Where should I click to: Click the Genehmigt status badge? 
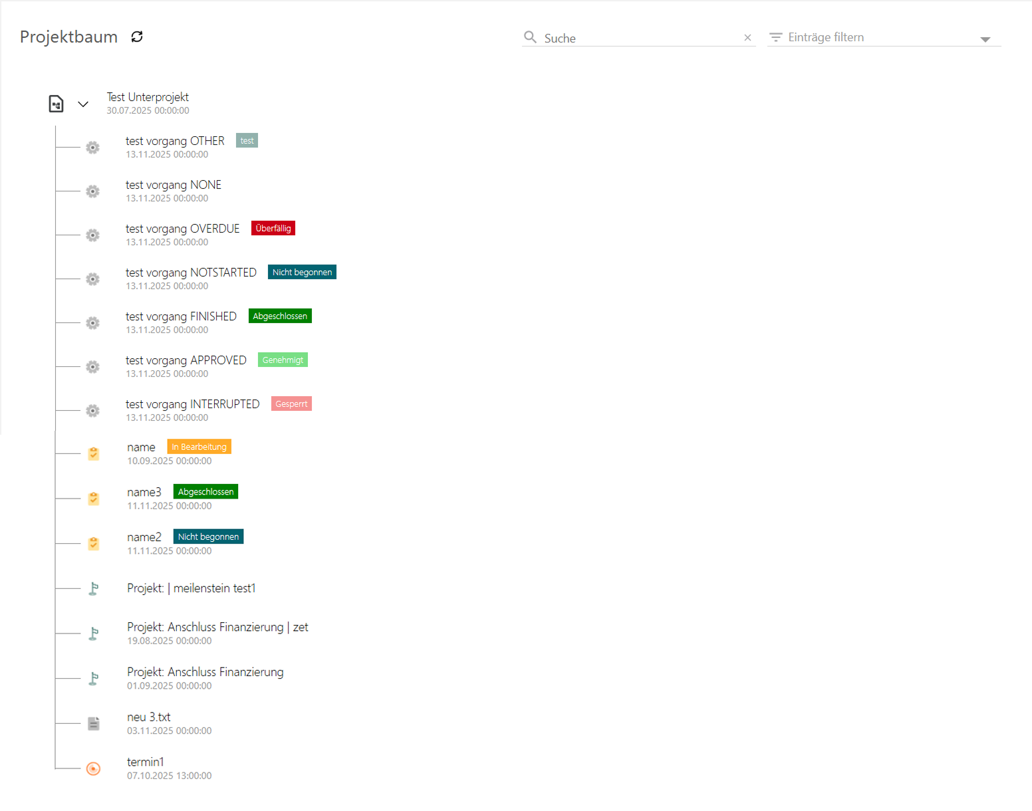point(283,360)
